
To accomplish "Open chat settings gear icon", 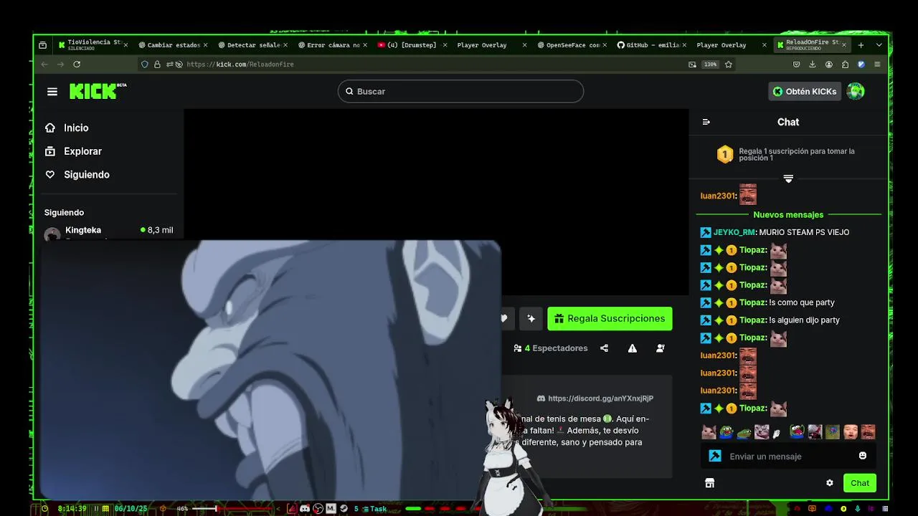I will click(830, 483).
